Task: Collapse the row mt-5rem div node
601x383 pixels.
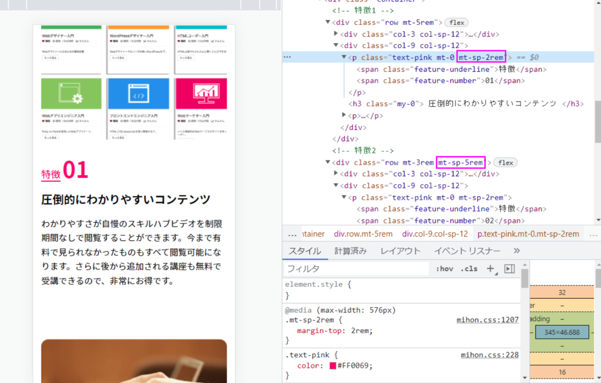Action: click(328, 23)
